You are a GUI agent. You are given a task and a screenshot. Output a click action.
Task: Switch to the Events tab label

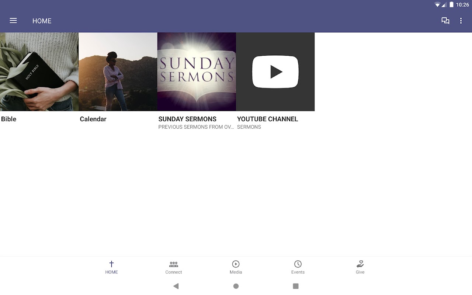(298, 272)
